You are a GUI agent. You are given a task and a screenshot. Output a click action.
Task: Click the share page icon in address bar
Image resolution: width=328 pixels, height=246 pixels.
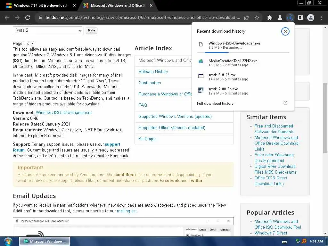[x=247, y=18]
